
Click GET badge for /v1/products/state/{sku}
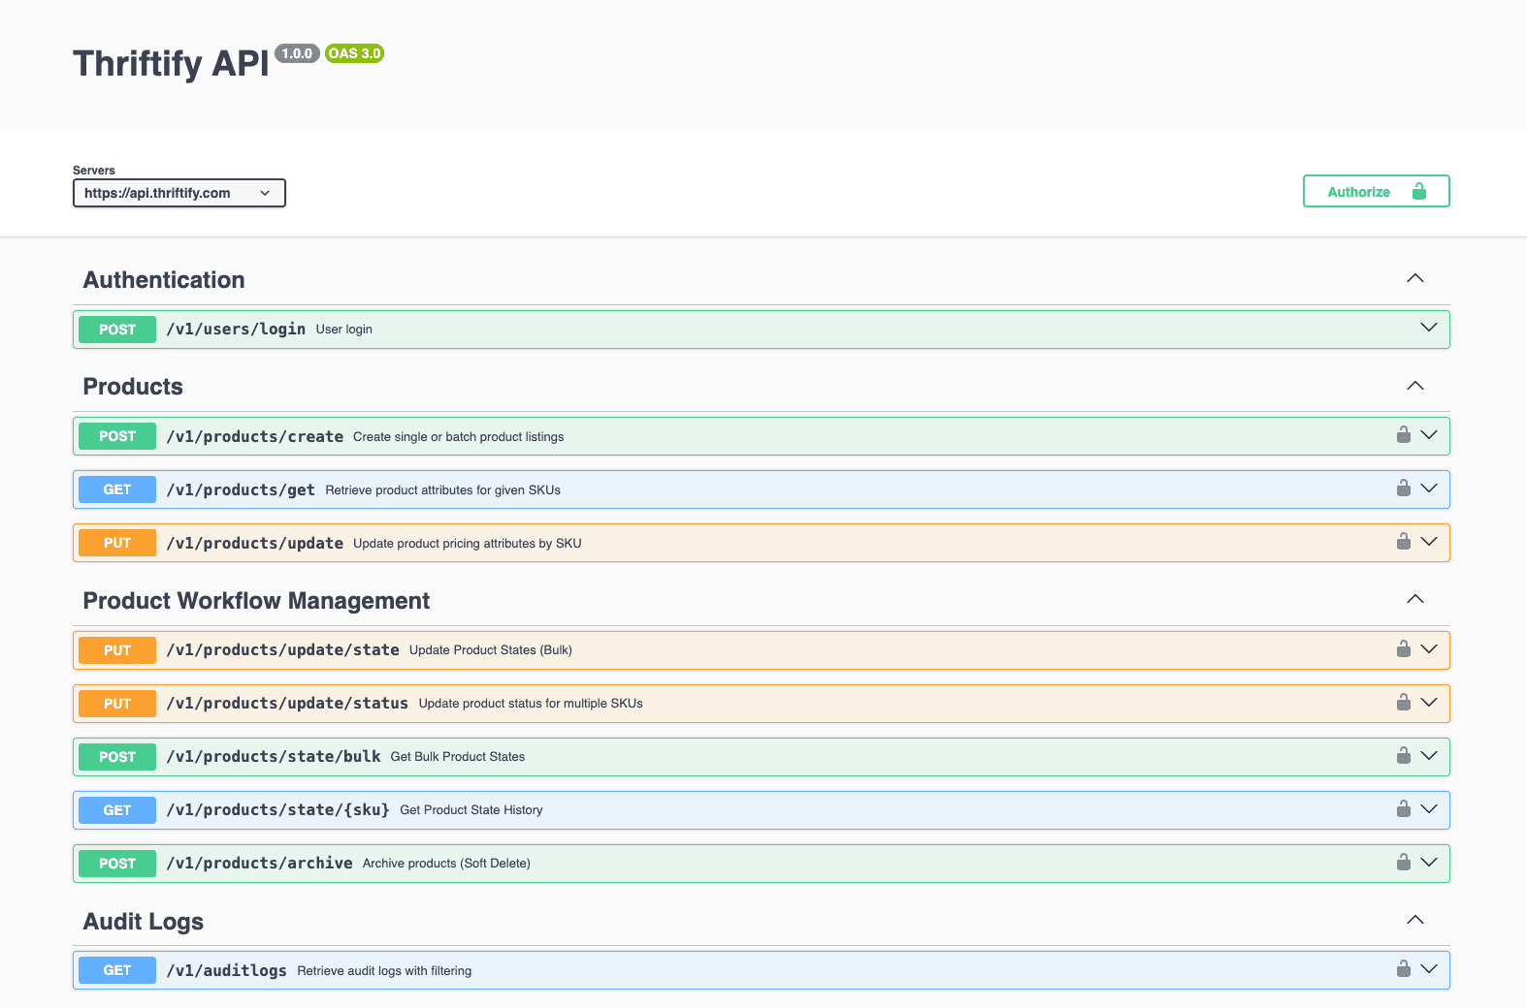tap(117, 810)
